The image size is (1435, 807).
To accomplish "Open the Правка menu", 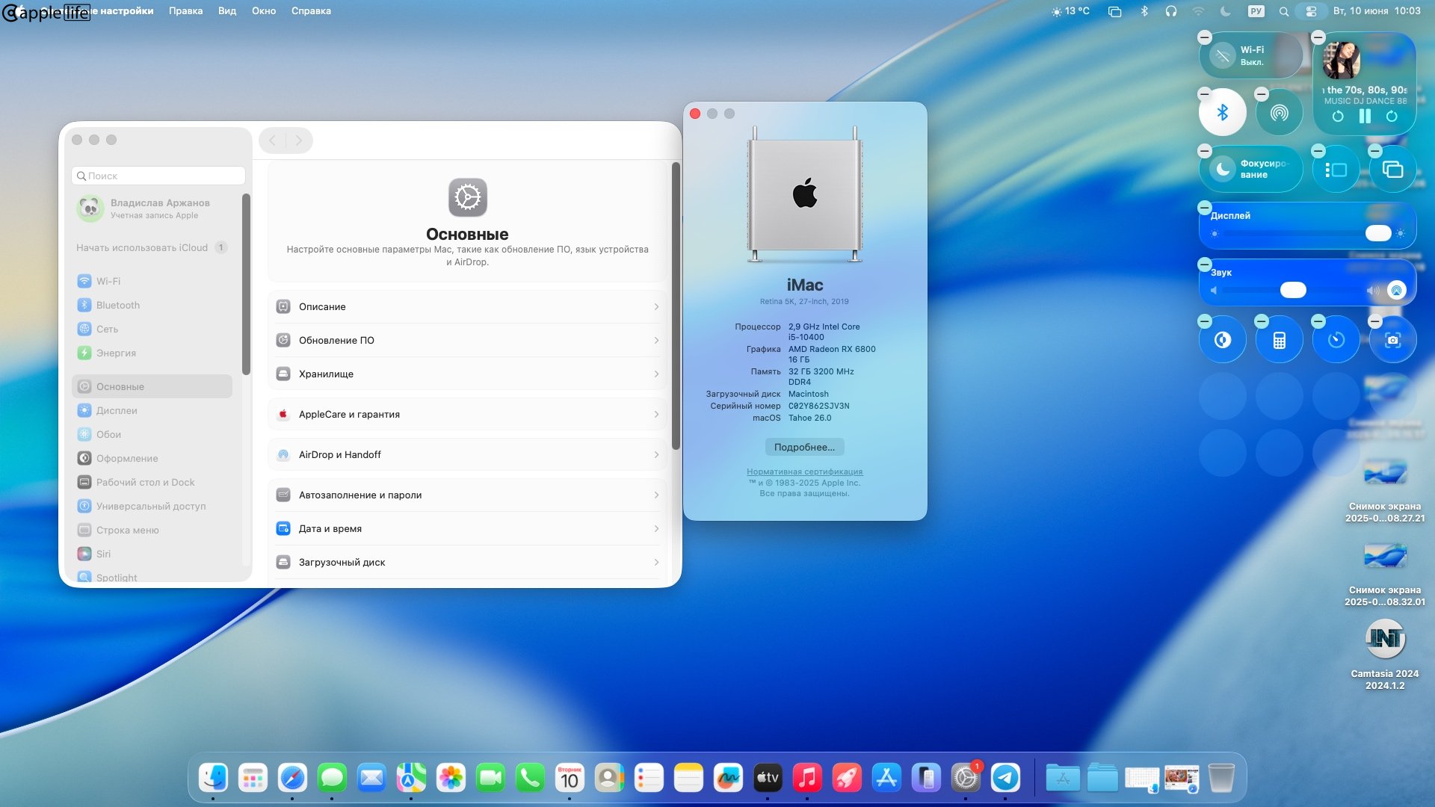I will [185, 11].
